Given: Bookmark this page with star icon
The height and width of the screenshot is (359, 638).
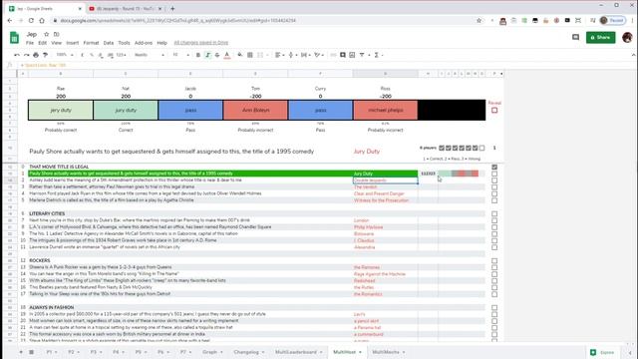Looking at the screenshot, I should pyautogui.click(x=478, y=20).
